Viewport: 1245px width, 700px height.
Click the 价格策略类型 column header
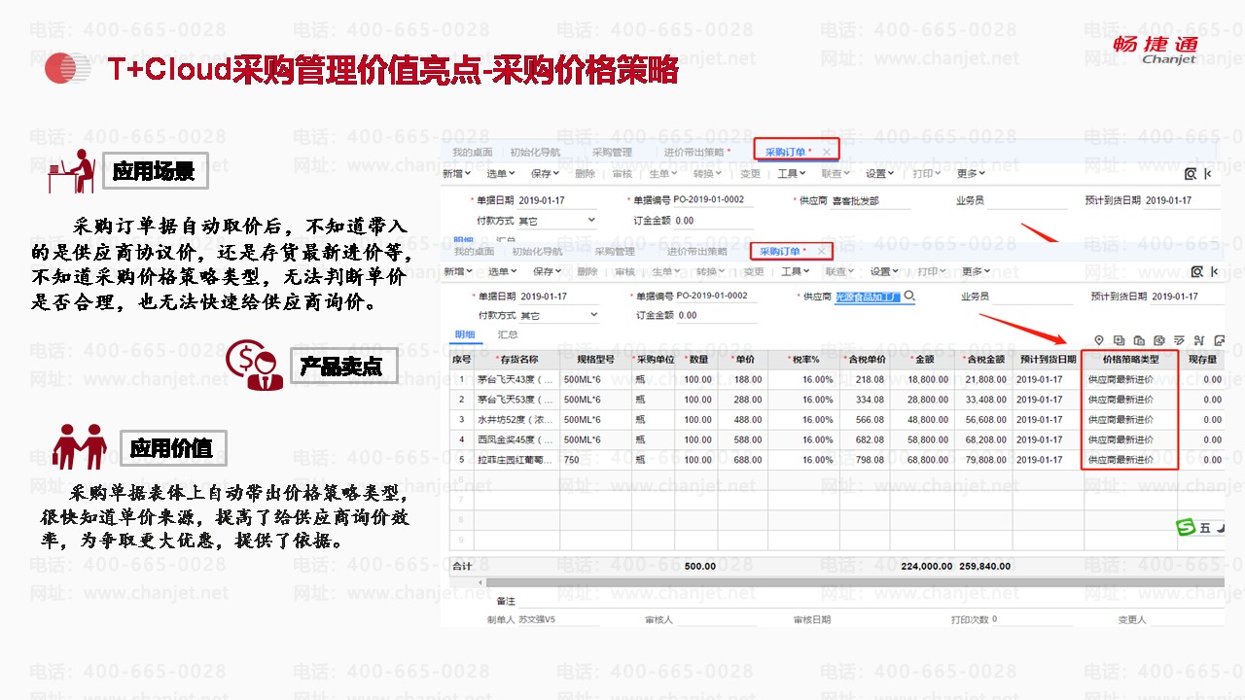tap(1130, 360)
